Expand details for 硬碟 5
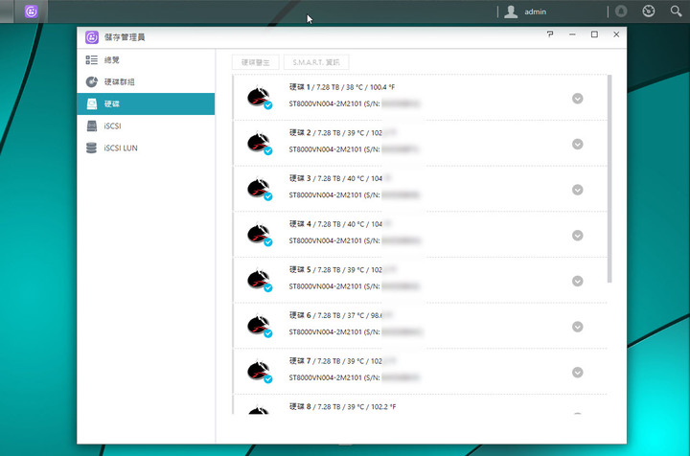The height and width of the screenshot is (456, 690). [x=577, y=281]
